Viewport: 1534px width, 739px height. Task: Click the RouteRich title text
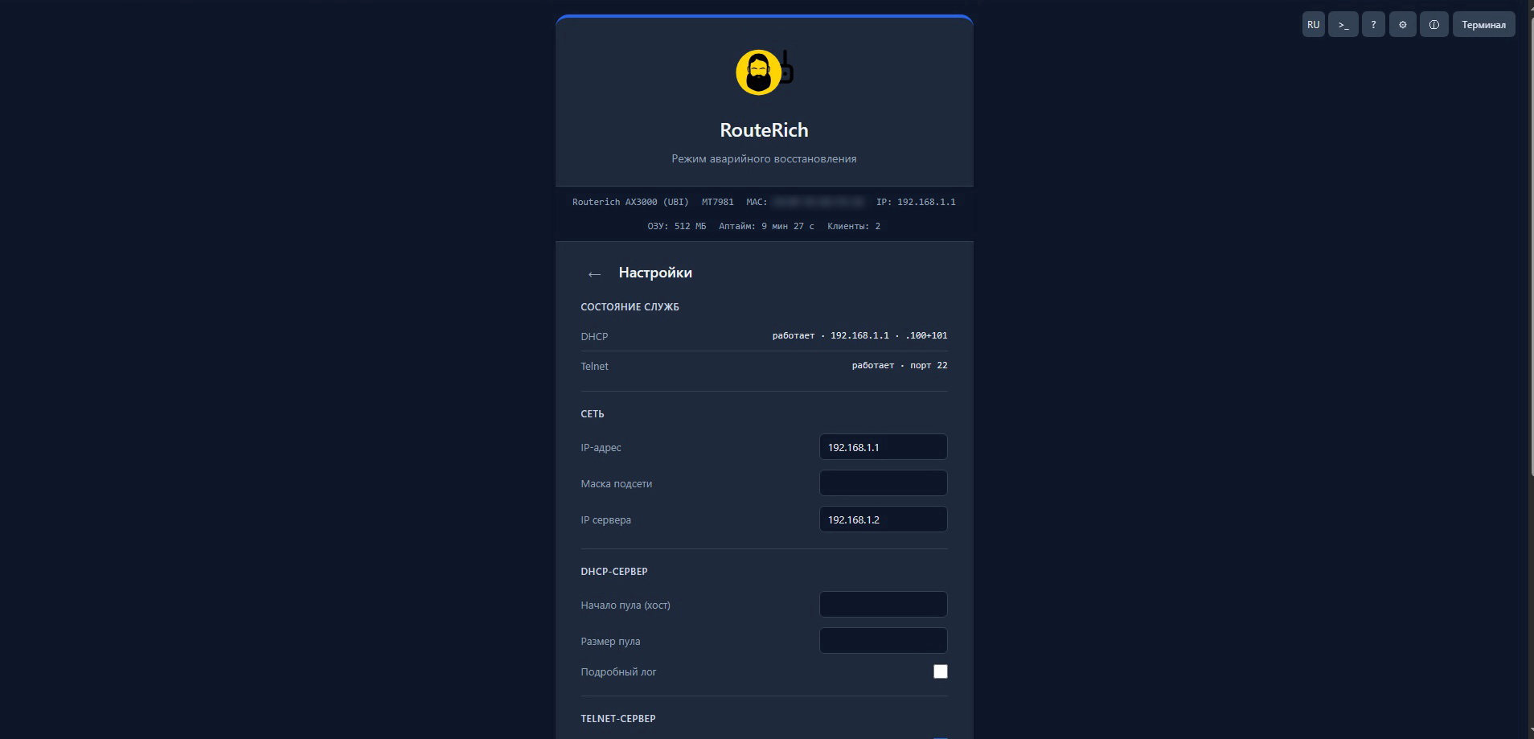[x=764, y=130]
